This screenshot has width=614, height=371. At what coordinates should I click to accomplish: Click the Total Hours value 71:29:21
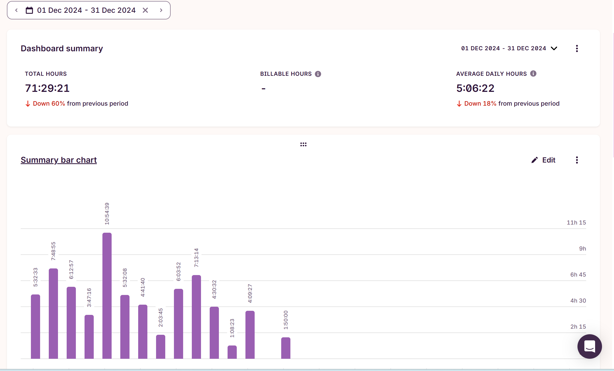pos(47,88)
